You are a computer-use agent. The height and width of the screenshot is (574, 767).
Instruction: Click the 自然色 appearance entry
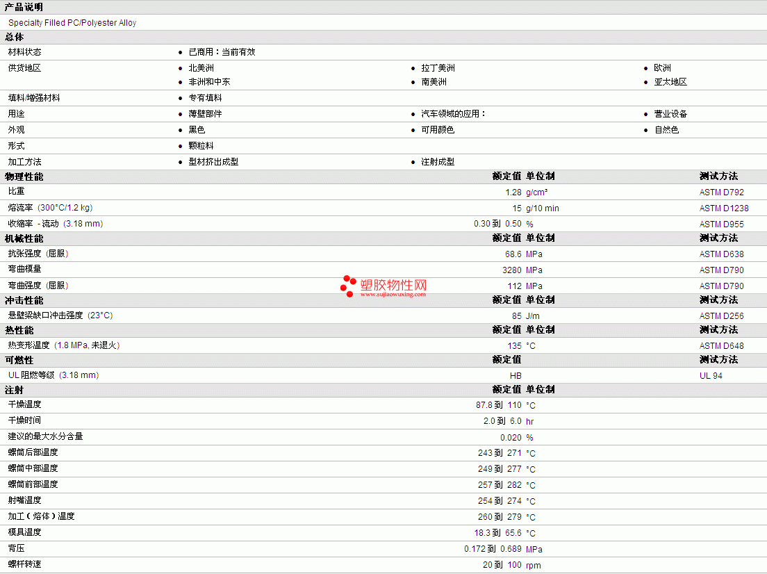click(667, 130)
